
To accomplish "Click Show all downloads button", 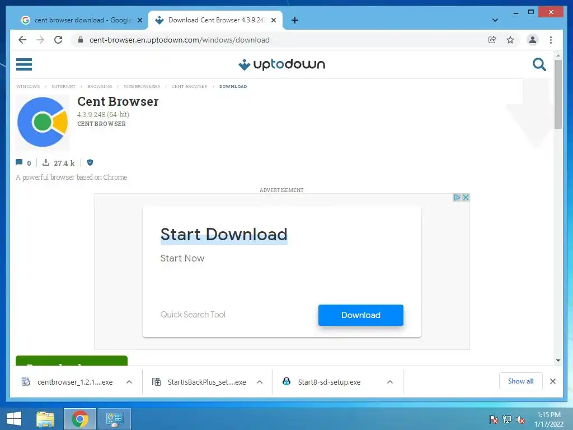I will [521, 381].
